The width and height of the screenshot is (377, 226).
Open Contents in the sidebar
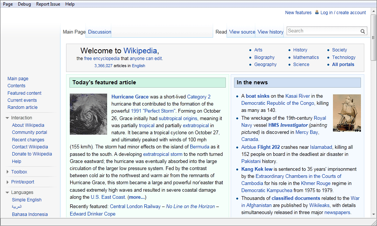[x=16, y=86]
